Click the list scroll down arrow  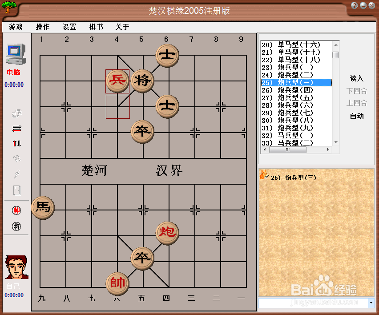336,142
